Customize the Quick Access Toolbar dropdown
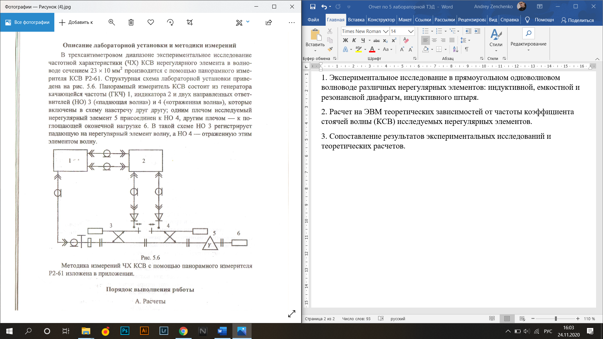Screen dimensions: 603x339 [x=349, y=7]
